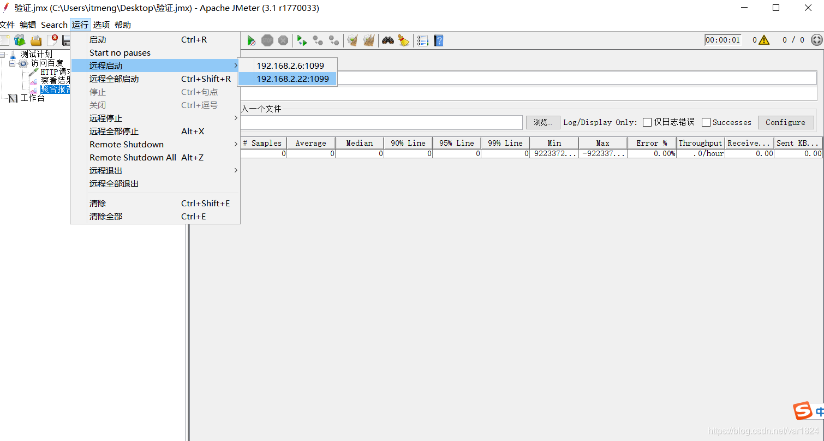This screenshot has width=824, height=441.
Task: Click the 浏览... browse button
Action: tap(543, 122)
